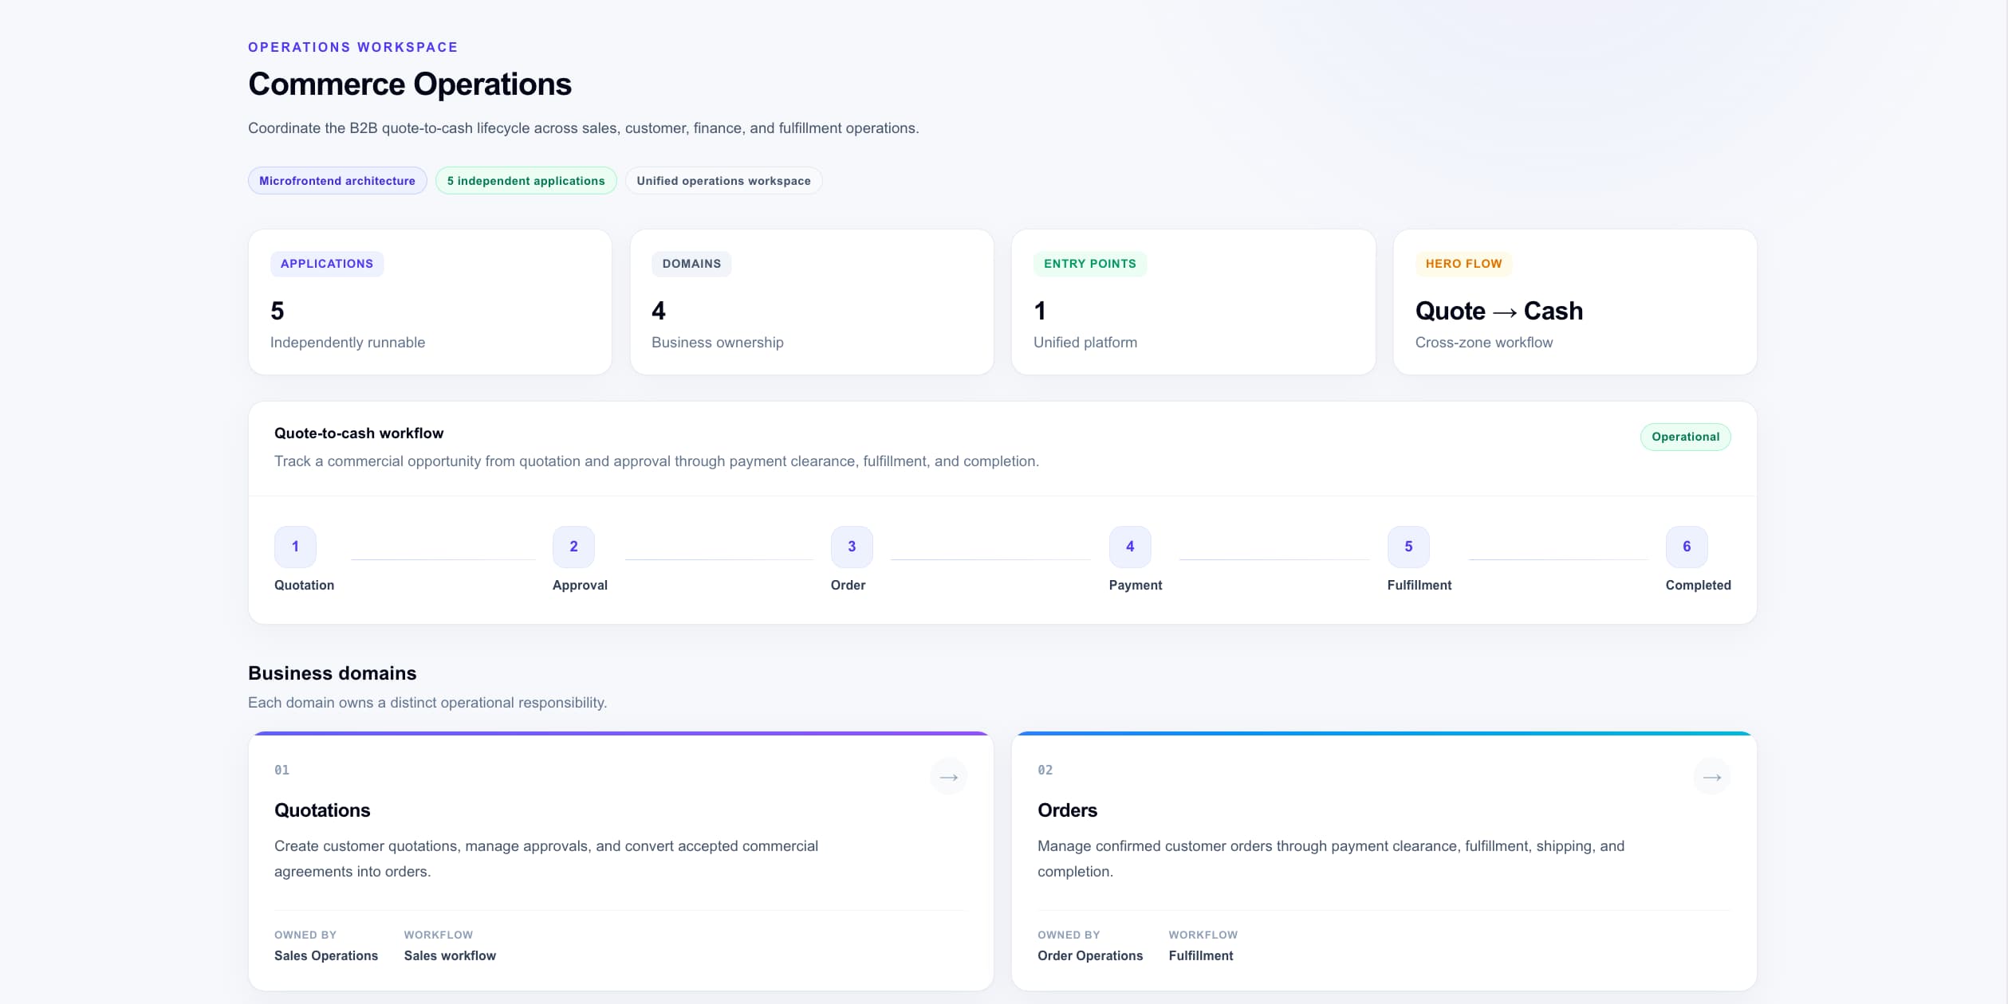Click the OPERATIONS WORKSPACE label
Screen dimensions: 2008x1004
point(352,47)
